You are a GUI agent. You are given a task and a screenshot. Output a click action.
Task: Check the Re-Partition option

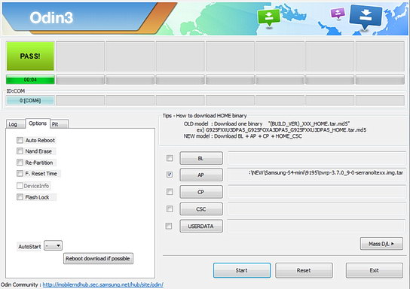point(20,163)
